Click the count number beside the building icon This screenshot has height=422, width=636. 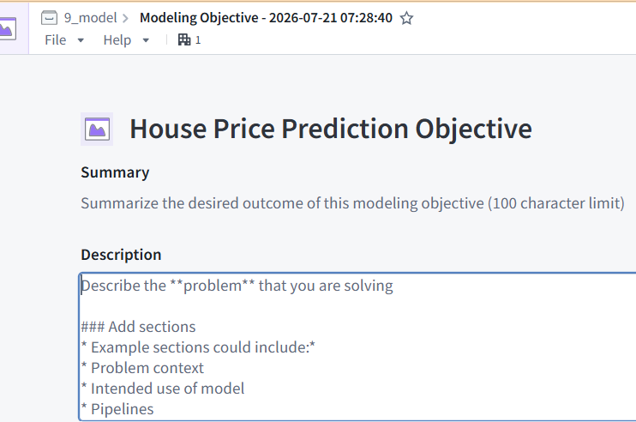[x=198, y=40]
